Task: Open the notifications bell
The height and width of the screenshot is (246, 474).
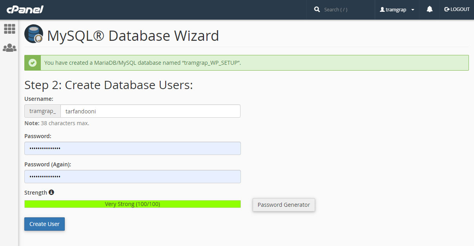Action: tap(430, 9)
